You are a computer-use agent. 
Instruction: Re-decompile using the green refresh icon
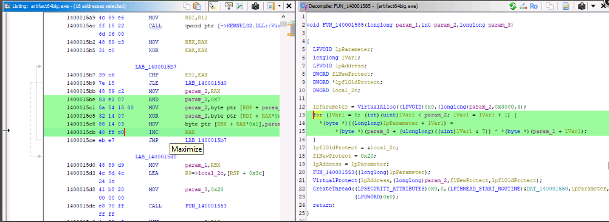point(513,6)
